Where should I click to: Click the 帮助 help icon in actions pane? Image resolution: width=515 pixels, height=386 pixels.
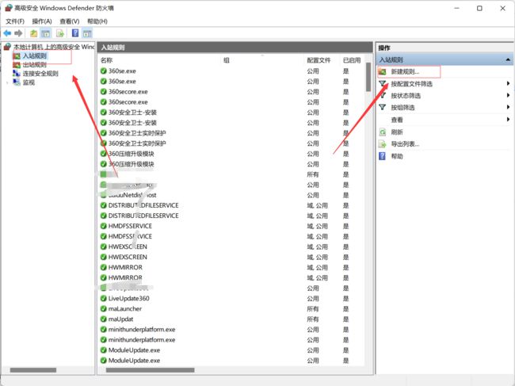[x=382, y=156]
